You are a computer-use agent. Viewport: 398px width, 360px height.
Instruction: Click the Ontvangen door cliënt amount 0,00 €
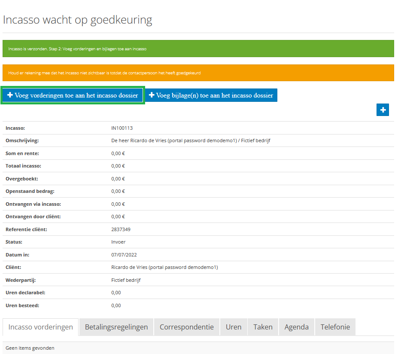pyautogui.click(x=118, y=217)
